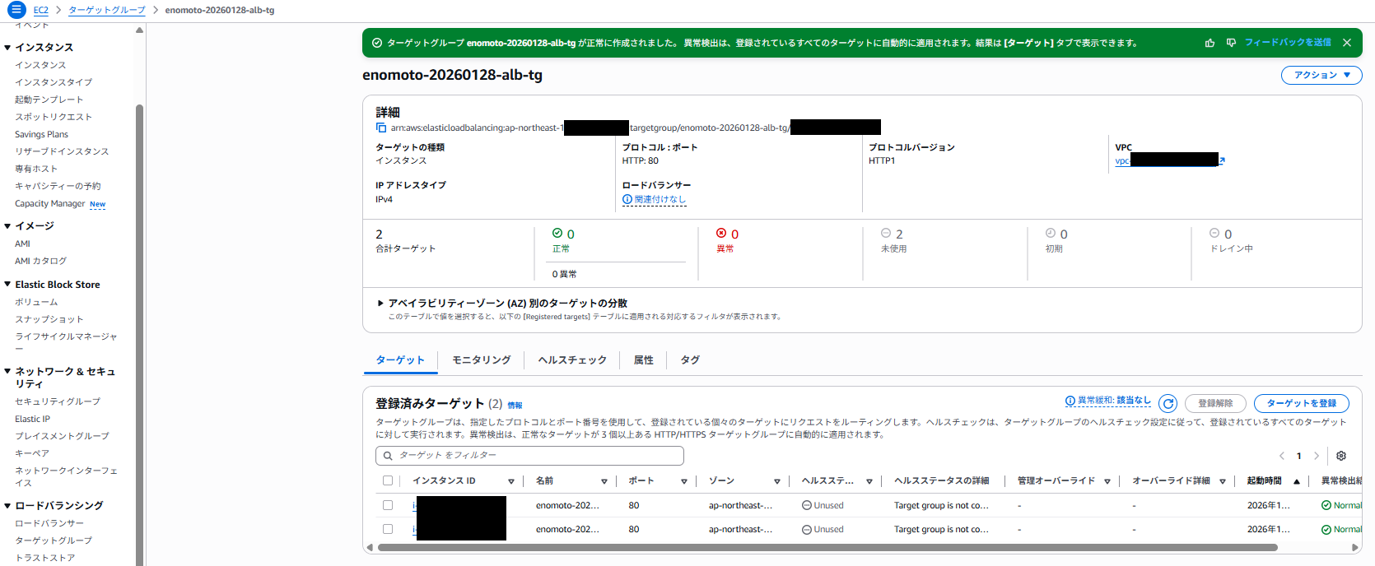This screenshot has width=1375, height=566.
Task: Click the thumbs down feedback icon
Action: (x=1231, y=43)
